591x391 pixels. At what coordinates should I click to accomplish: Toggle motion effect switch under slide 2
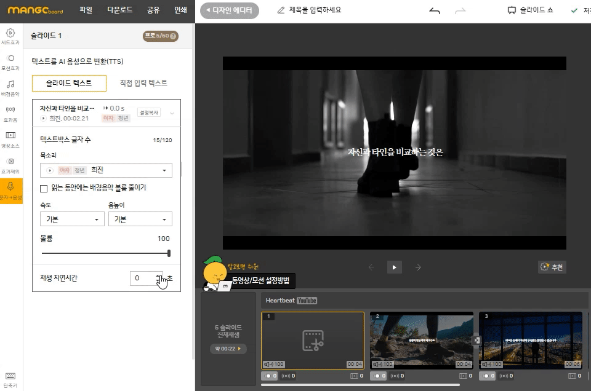click(379, 376)
